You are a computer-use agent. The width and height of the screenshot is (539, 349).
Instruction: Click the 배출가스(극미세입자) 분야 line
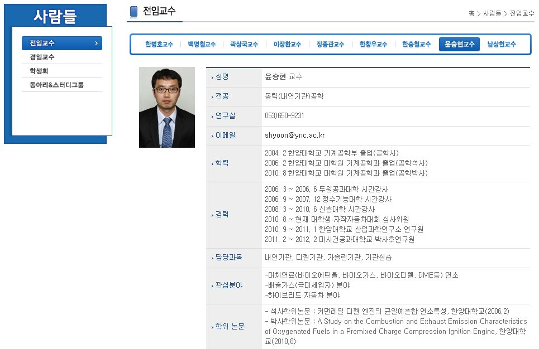[307, 285]
